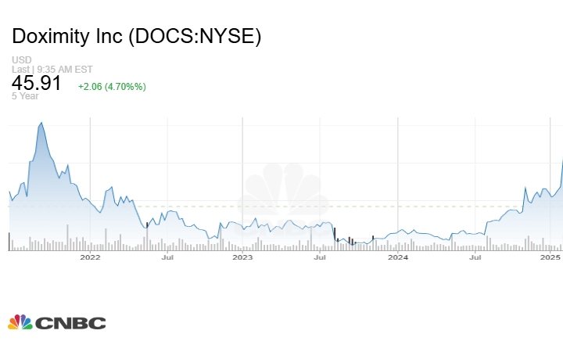Click the Jul label between 2024 and 2025
563x352 pixels.
coord(475,257)
